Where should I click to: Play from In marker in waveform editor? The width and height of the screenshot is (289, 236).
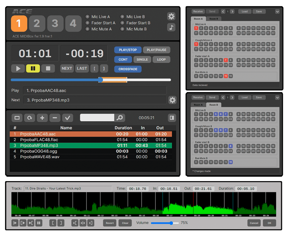[23, 223]
